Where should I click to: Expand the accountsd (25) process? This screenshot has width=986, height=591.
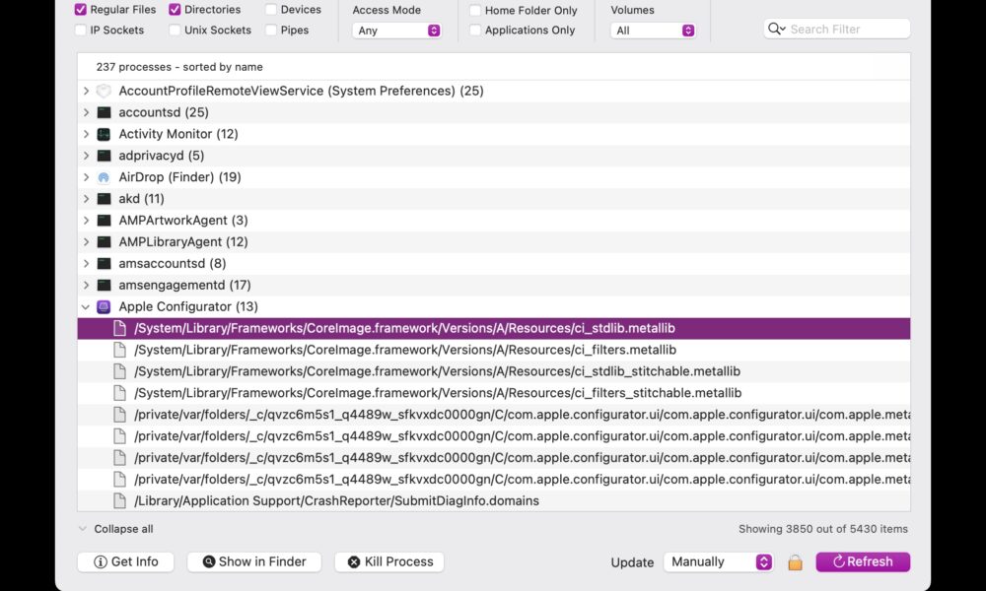86,112
